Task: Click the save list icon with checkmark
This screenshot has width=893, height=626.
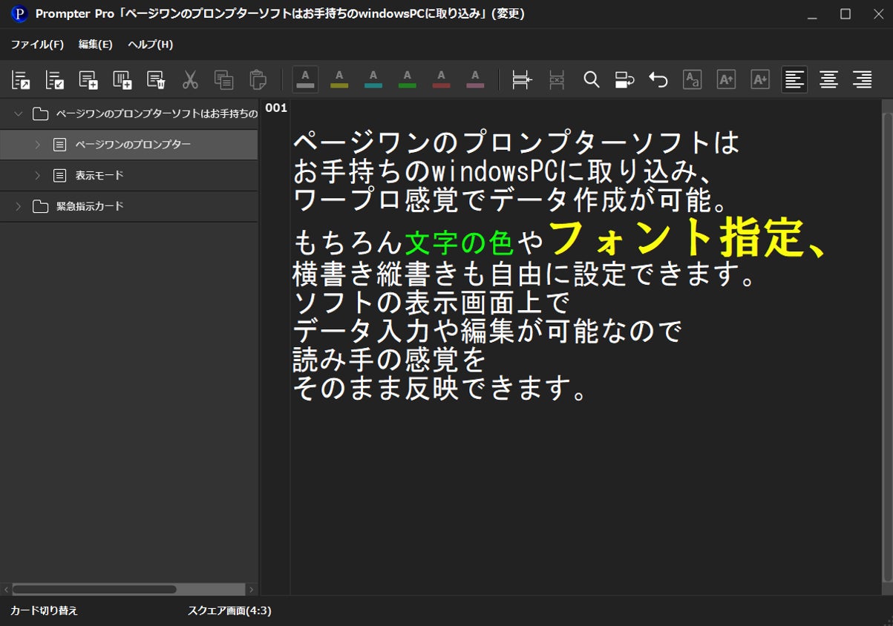Action: (x=54, y=80)
